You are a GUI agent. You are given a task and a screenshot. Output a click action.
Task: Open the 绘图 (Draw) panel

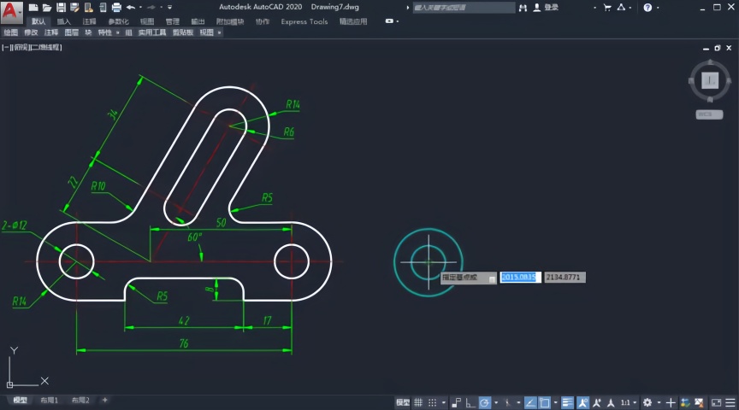click(11, 32)
